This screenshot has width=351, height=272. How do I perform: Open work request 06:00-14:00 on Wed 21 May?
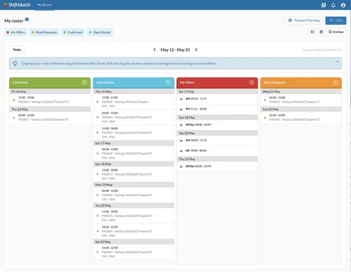[301, 100]
